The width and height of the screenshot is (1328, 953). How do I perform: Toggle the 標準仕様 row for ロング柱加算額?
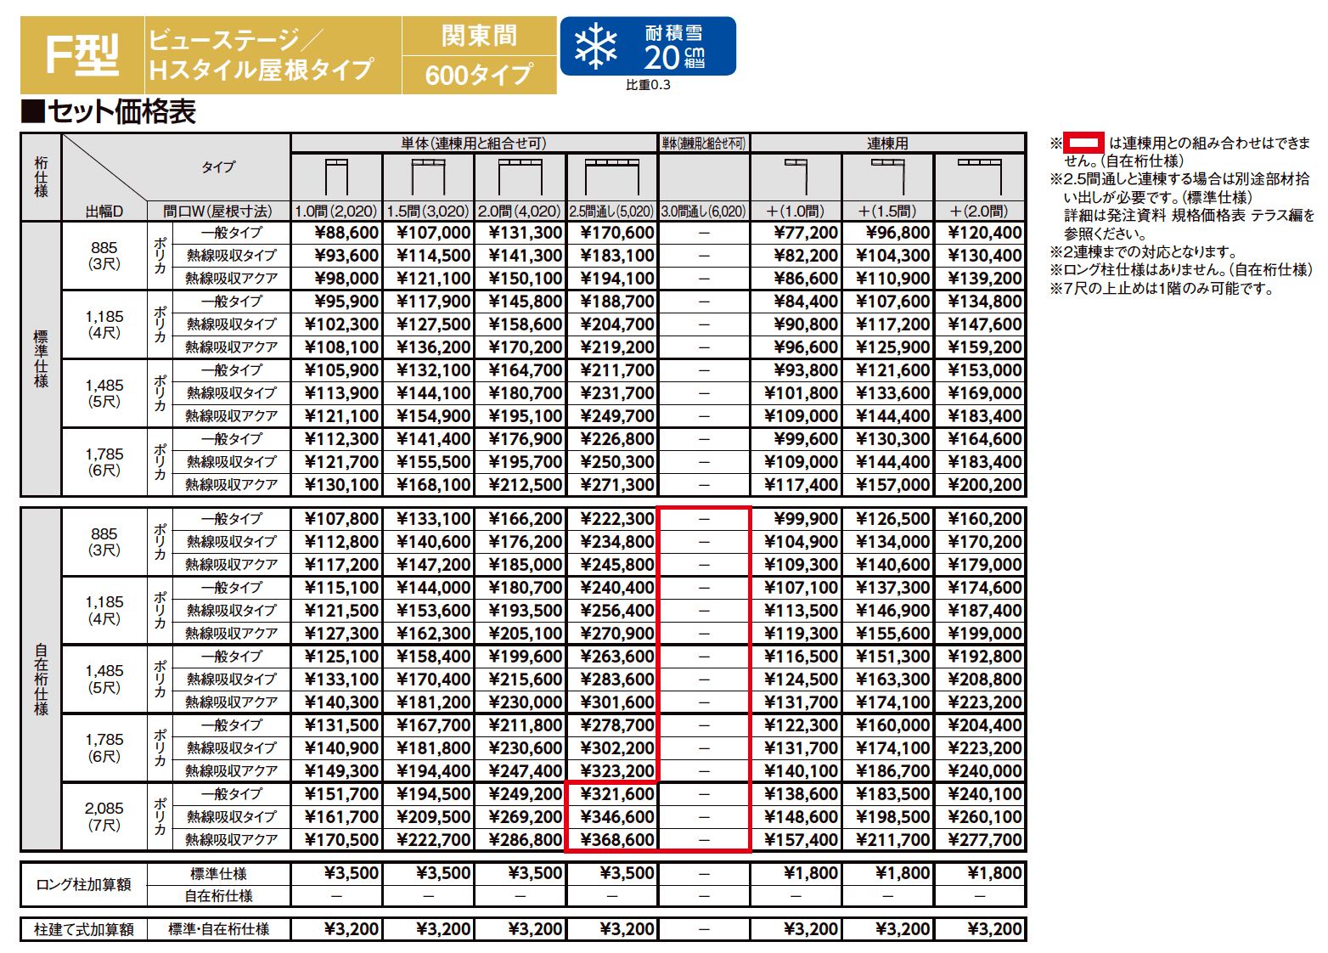point(219,871)
